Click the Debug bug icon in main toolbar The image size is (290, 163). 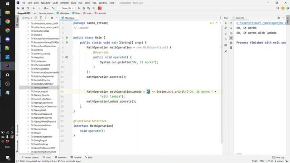pos(84,8)
